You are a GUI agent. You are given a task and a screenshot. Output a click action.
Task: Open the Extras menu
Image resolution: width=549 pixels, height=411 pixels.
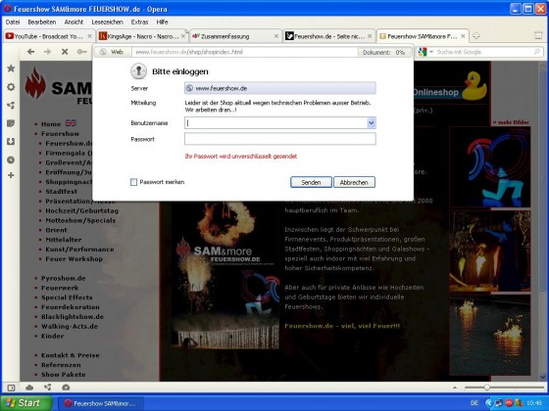click(x=139, y=22)
